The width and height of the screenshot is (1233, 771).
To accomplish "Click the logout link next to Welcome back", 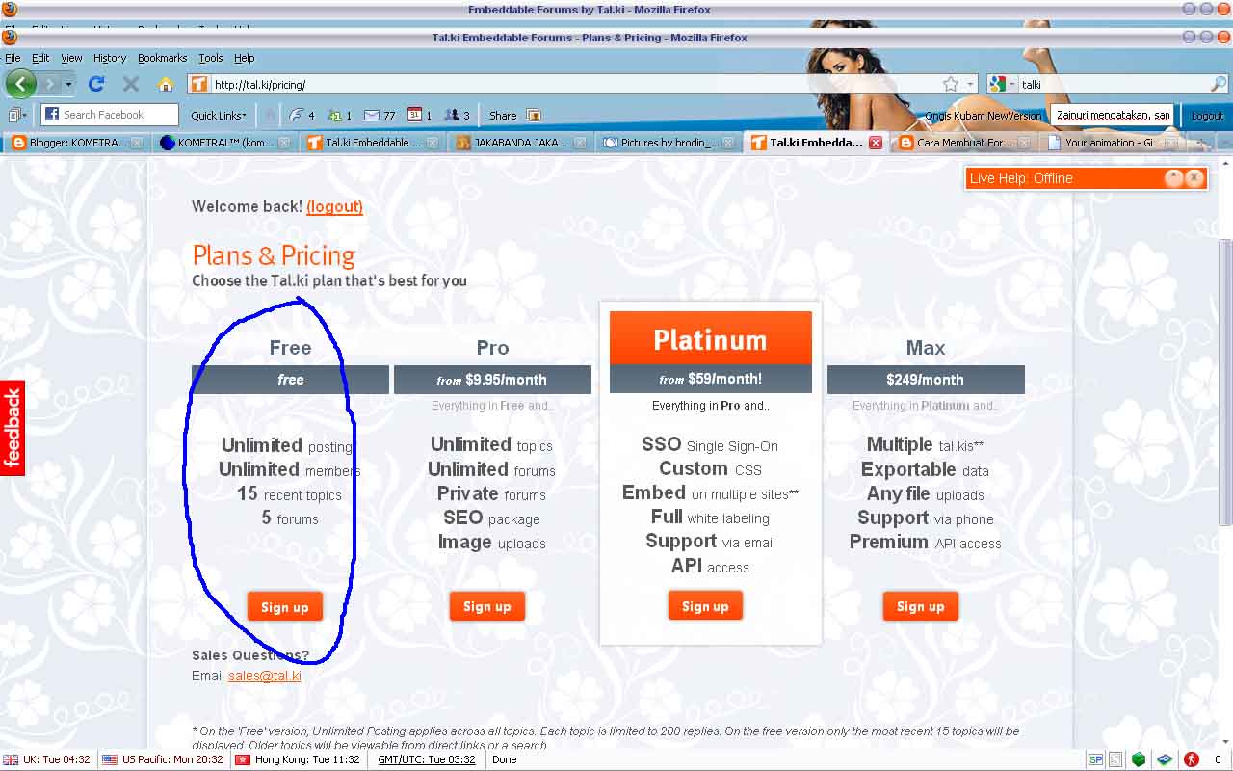I will [x=334, y=206].
